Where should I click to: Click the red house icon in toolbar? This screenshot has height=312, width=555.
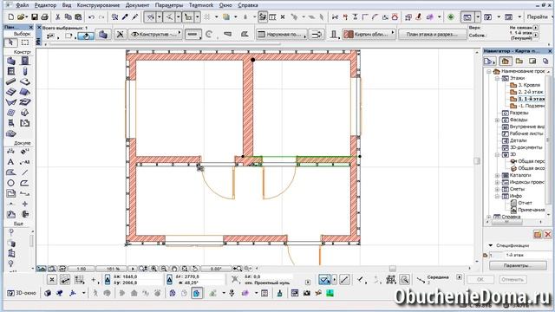395,16
